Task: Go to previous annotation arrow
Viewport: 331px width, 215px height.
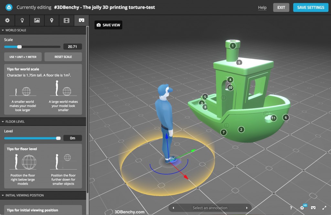Action: point(173,208)
